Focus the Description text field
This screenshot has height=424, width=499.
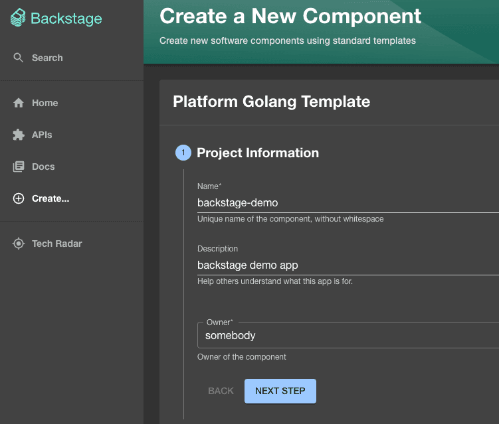(x=348, y=265)
